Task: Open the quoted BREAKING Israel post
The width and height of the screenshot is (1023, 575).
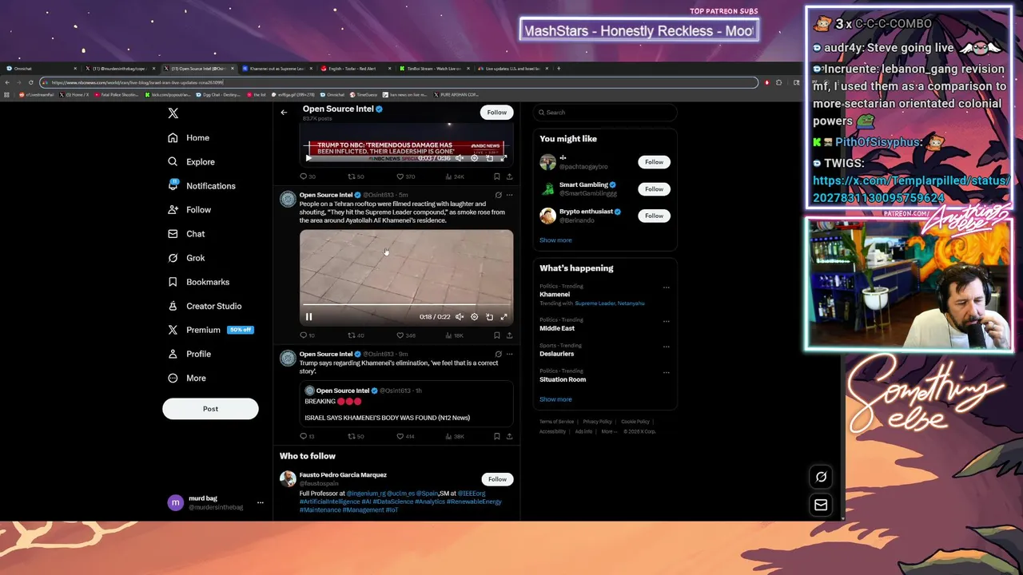Action: (x=406, y=403)
